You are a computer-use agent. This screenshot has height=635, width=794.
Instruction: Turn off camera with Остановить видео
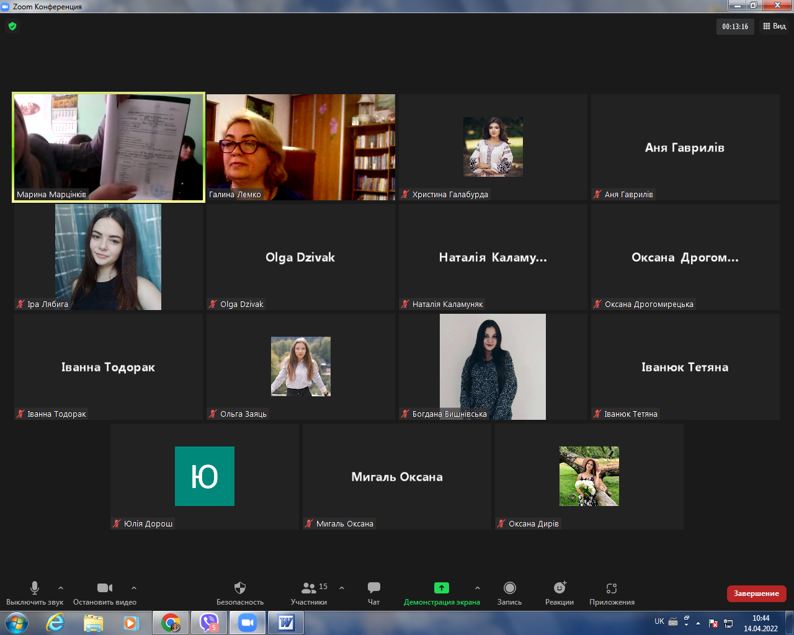[105, 593]
